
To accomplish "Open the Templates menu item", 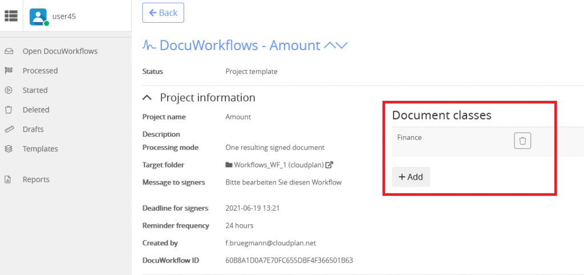I will click(x=40, y=149).
